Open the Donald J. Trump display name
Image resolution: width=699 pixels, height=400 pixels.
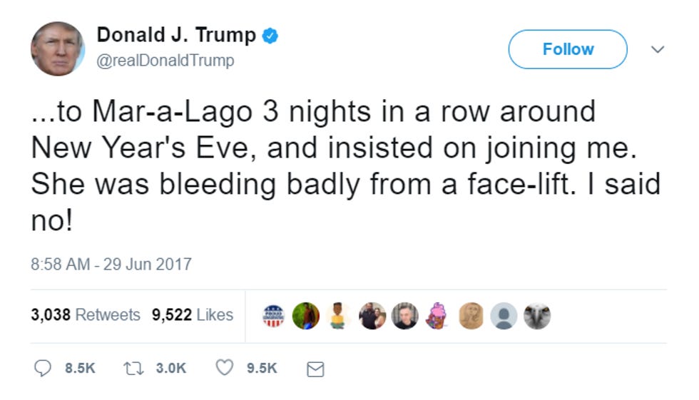pyautogui.click(x=176, y=35)
